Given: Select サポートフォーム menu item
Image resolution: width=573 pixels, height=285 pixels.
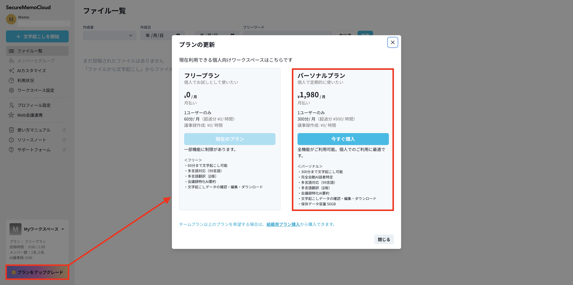Looking at the screenshot, I should (x=34, y=150).
